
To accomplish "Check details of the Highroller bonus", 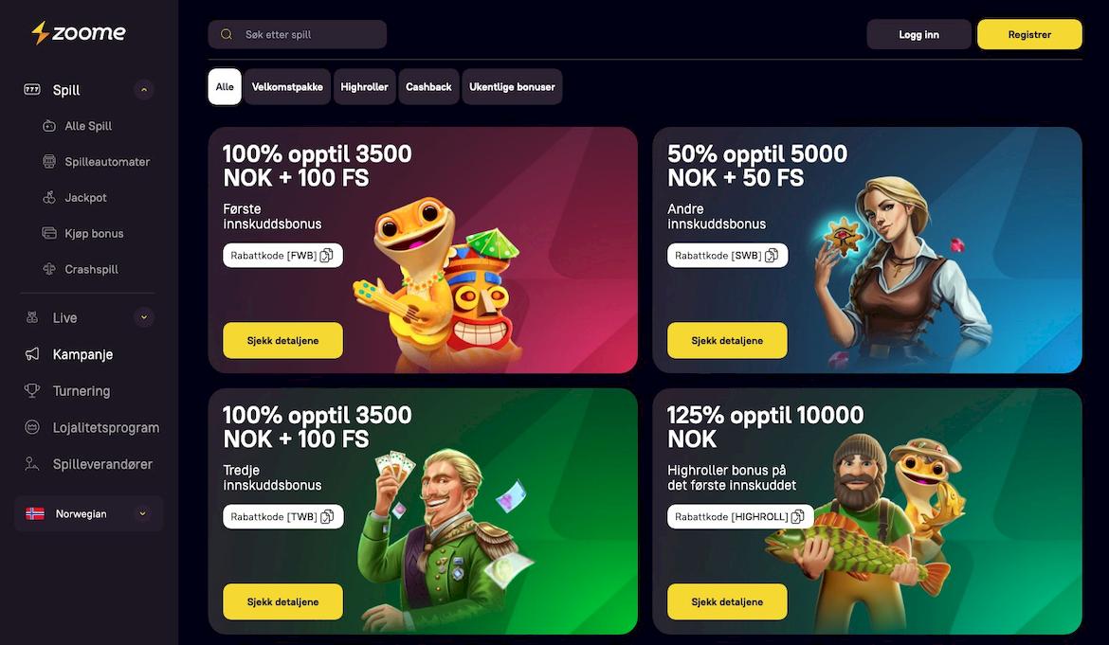I will (x=727, y=601).
